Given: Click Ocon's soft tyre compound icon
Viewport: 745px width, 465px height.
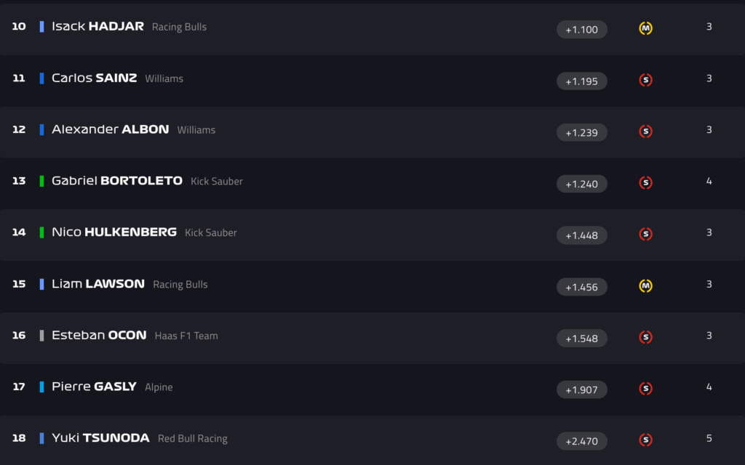Looking at the screenshot, I should 645,337.
